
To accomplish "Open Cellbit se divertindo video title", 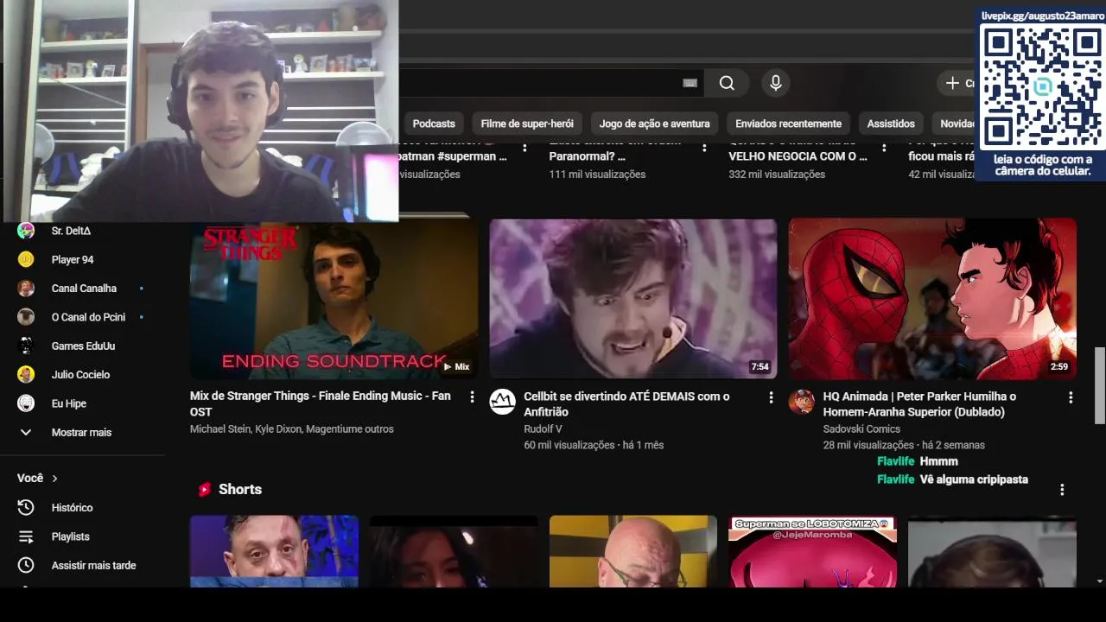I will (x=626, y=404).
